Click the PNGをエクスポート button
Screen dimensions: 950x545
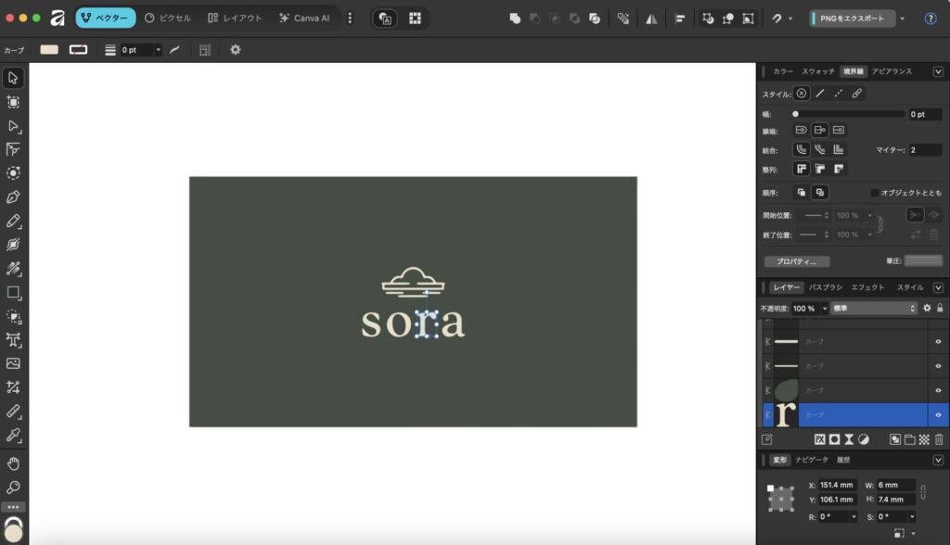852,19
